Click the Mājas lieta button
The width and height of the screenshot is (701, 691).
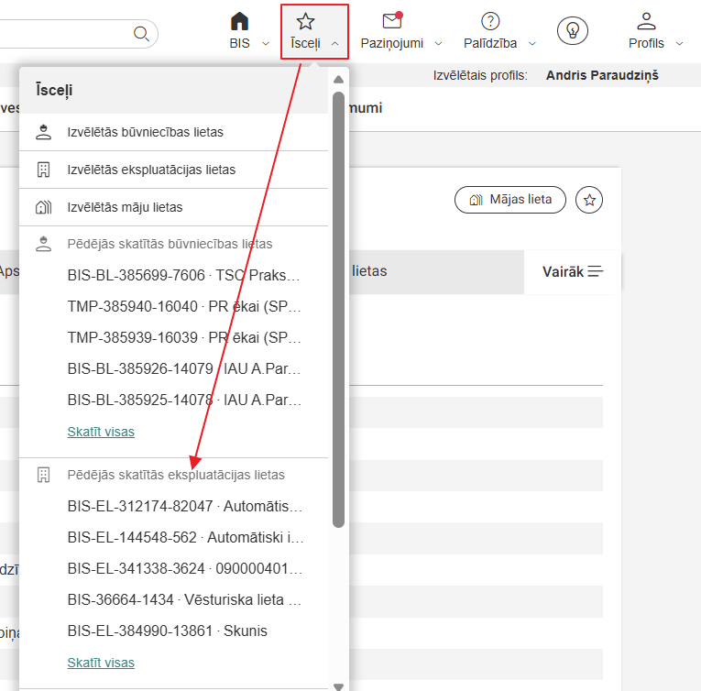[x=509, y=200]
